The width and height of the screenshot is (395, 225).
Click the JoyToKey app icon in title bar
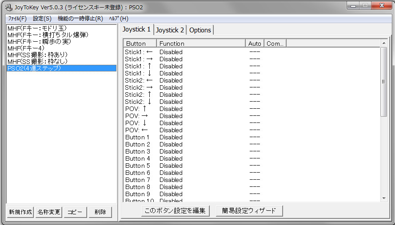click(x=8, y=7)
